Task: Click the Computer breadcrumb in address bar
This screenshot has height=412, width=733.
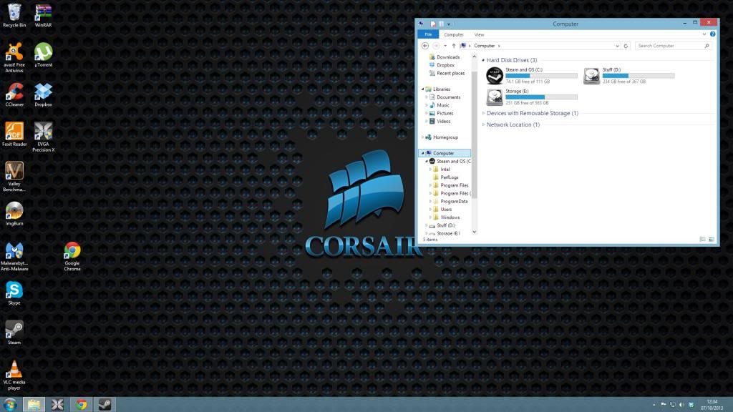Action: point(485,46)
